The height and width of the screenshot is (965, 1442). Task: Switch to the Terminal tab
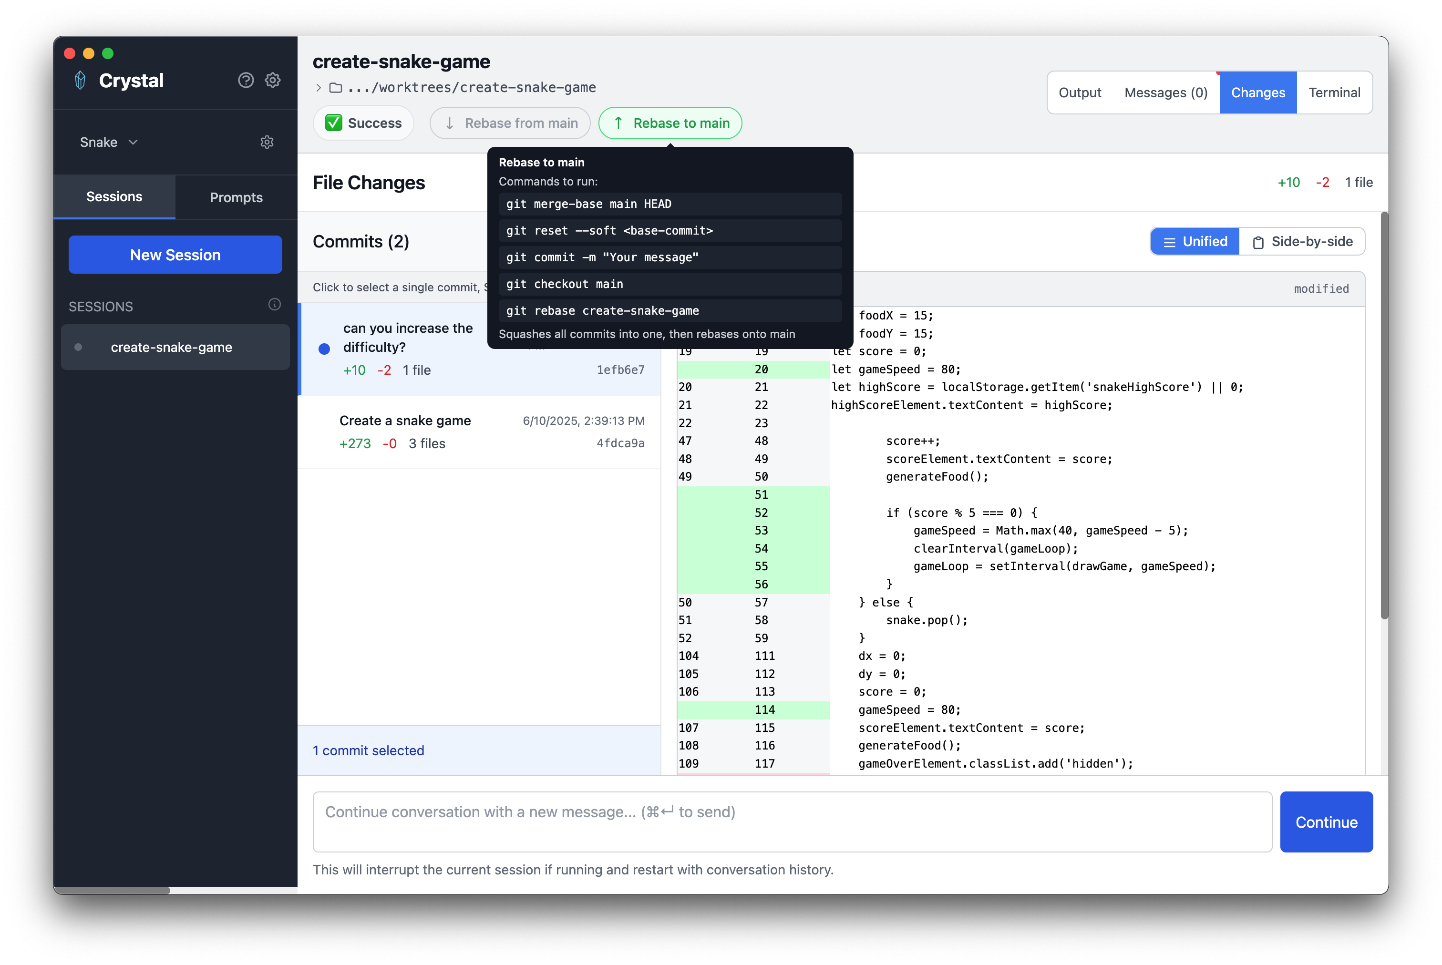(x=1334, y=92)
